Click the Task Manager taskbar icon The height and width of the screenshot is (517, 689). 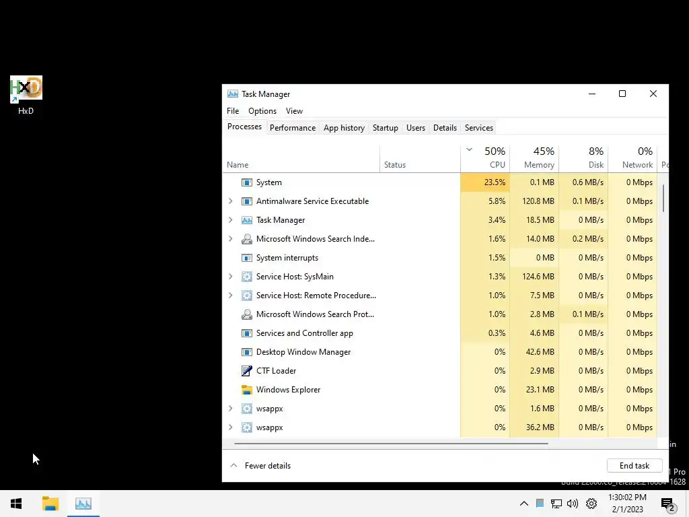pyautogui.click(x=83, y=504)
